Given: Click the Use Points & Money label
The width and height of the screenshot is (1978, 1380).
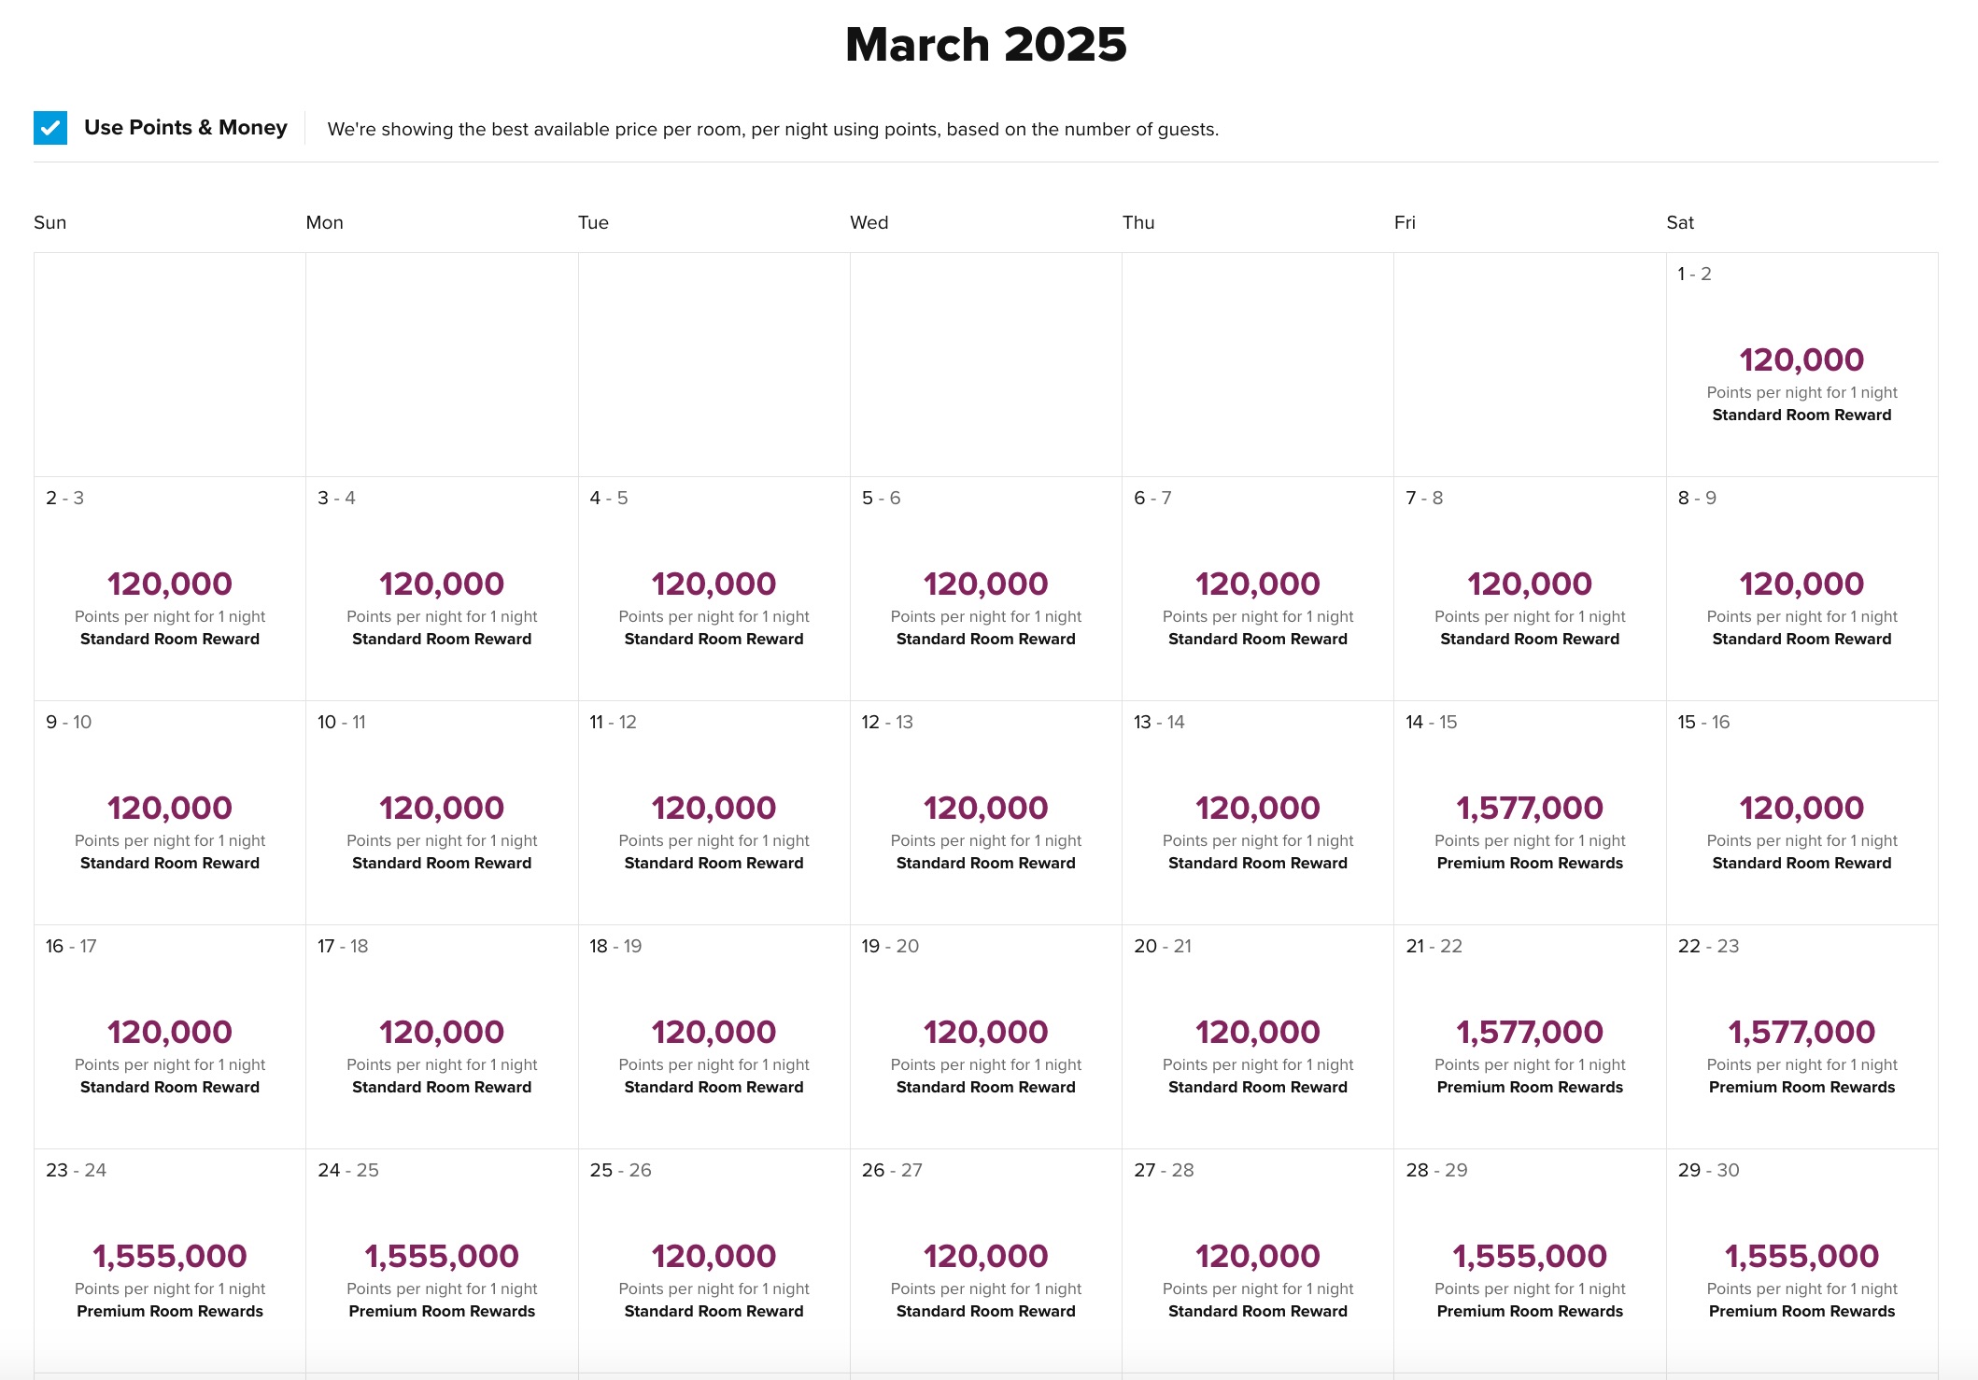Looking at the screenshot, I should [x=185, y=128].
